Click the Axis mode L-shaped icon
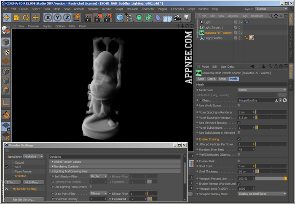Viewport: 295px width, 204px height. click(6, 102)
